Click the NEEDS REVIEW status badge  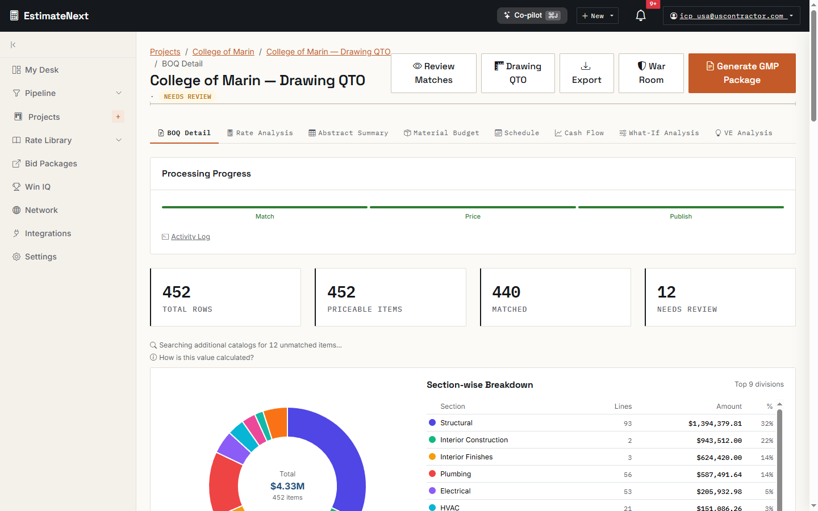(187, 97)
